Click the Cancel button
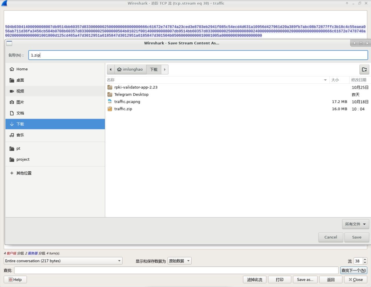Image resolution: width=371 pixels, height=287 pixels. (x=330, y=237)
